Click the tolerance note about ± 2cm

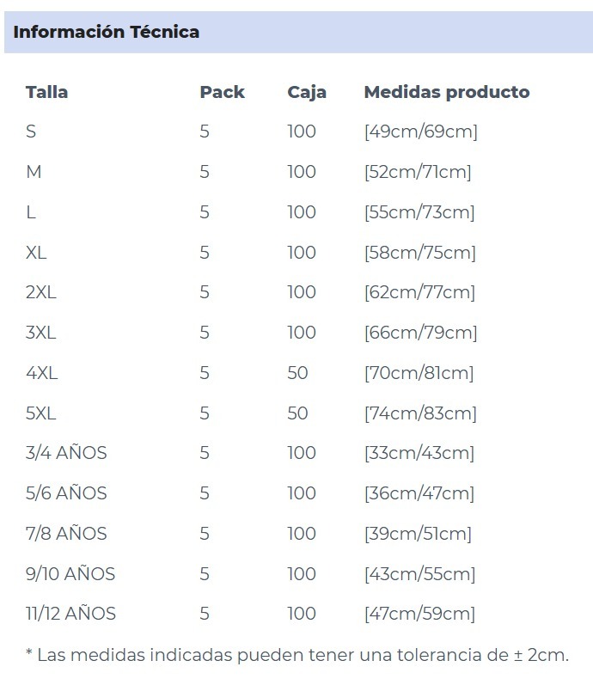coord(297,655)
